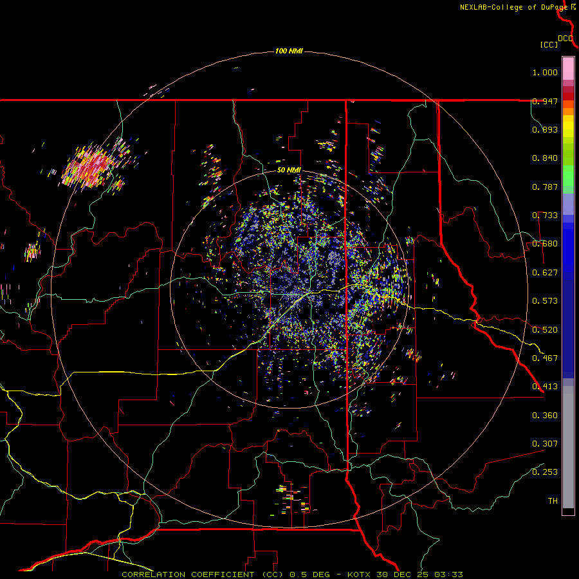Click the 0.573 scale value

(x=545, y=301)
